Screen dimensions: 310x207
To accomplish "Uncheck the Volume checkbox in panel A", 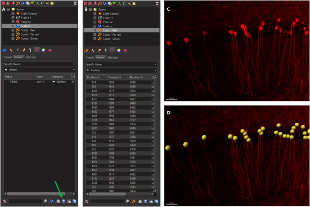I will point(13,22).
